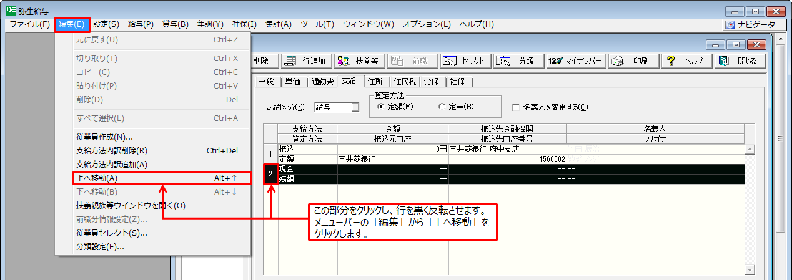Open ヘルプ from the toolbar
This screenshot has width=792, height=280.
pos(686,61)
